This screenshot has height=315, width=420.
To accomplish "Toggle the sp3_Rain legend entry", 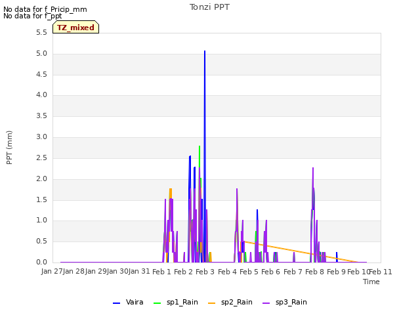I will (x=285, y=303).
